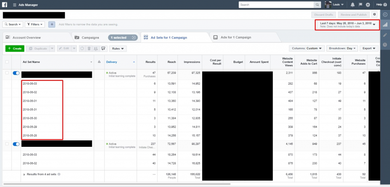Viewport: 390px width, 187px height.
Task: Open the Louis account dropdown
Action: (x=338, y=5)
